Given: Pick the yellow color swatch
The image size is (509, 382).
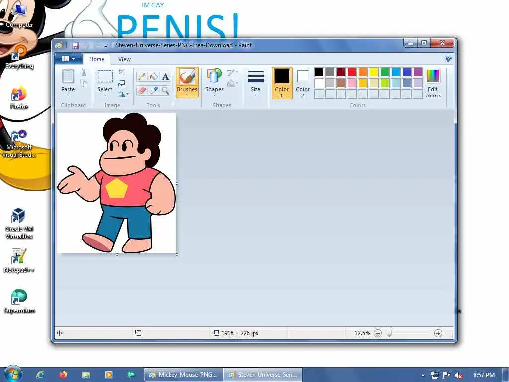Looking at the screenshot, I should tap(374, 72).
